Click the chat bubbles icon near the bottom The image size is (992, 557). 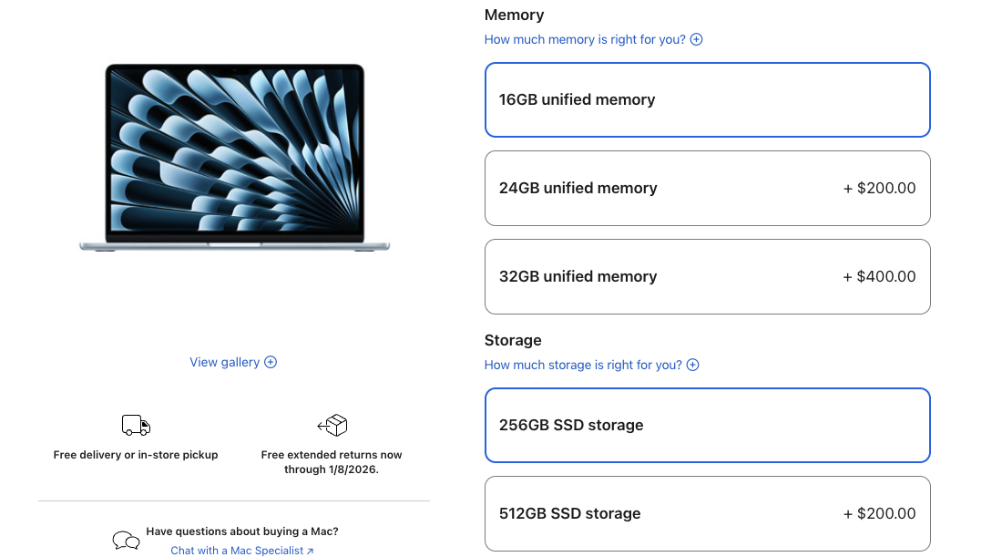[x=126, y=540]
